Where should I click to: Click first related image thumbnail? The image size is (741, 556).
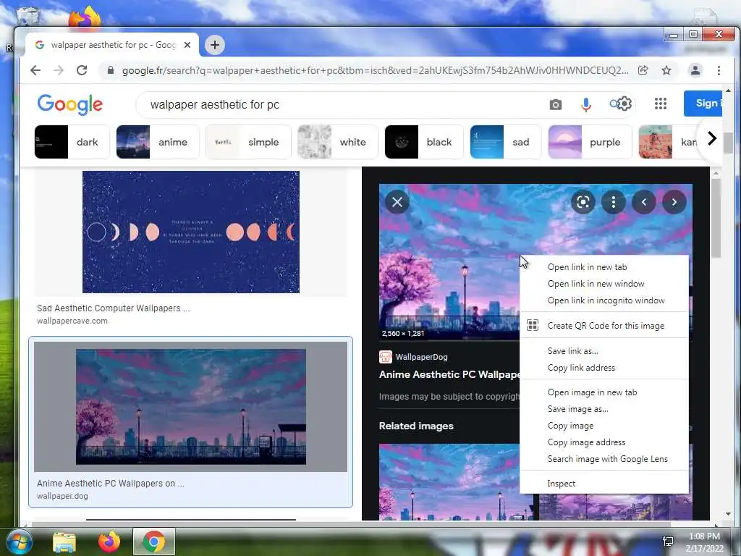click(x=456, y=481)
